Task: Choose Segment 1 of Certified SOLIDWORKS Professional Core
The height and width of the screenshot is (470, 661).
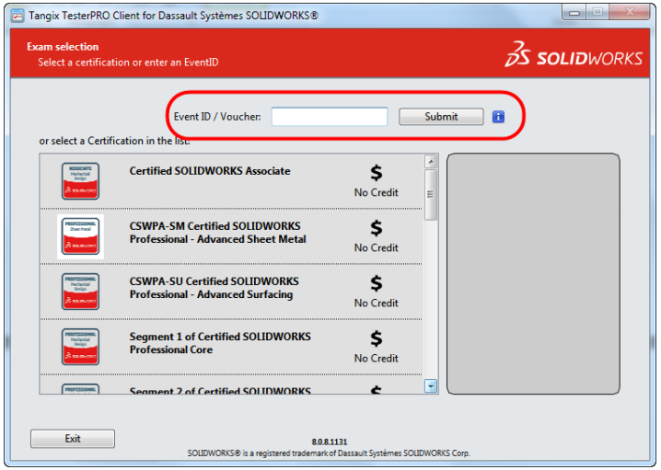Action: [220, 343]
